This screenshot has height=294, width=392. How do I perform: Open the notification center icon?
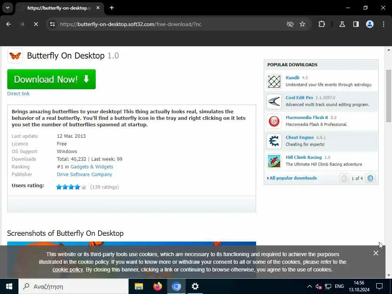point(379,286)
